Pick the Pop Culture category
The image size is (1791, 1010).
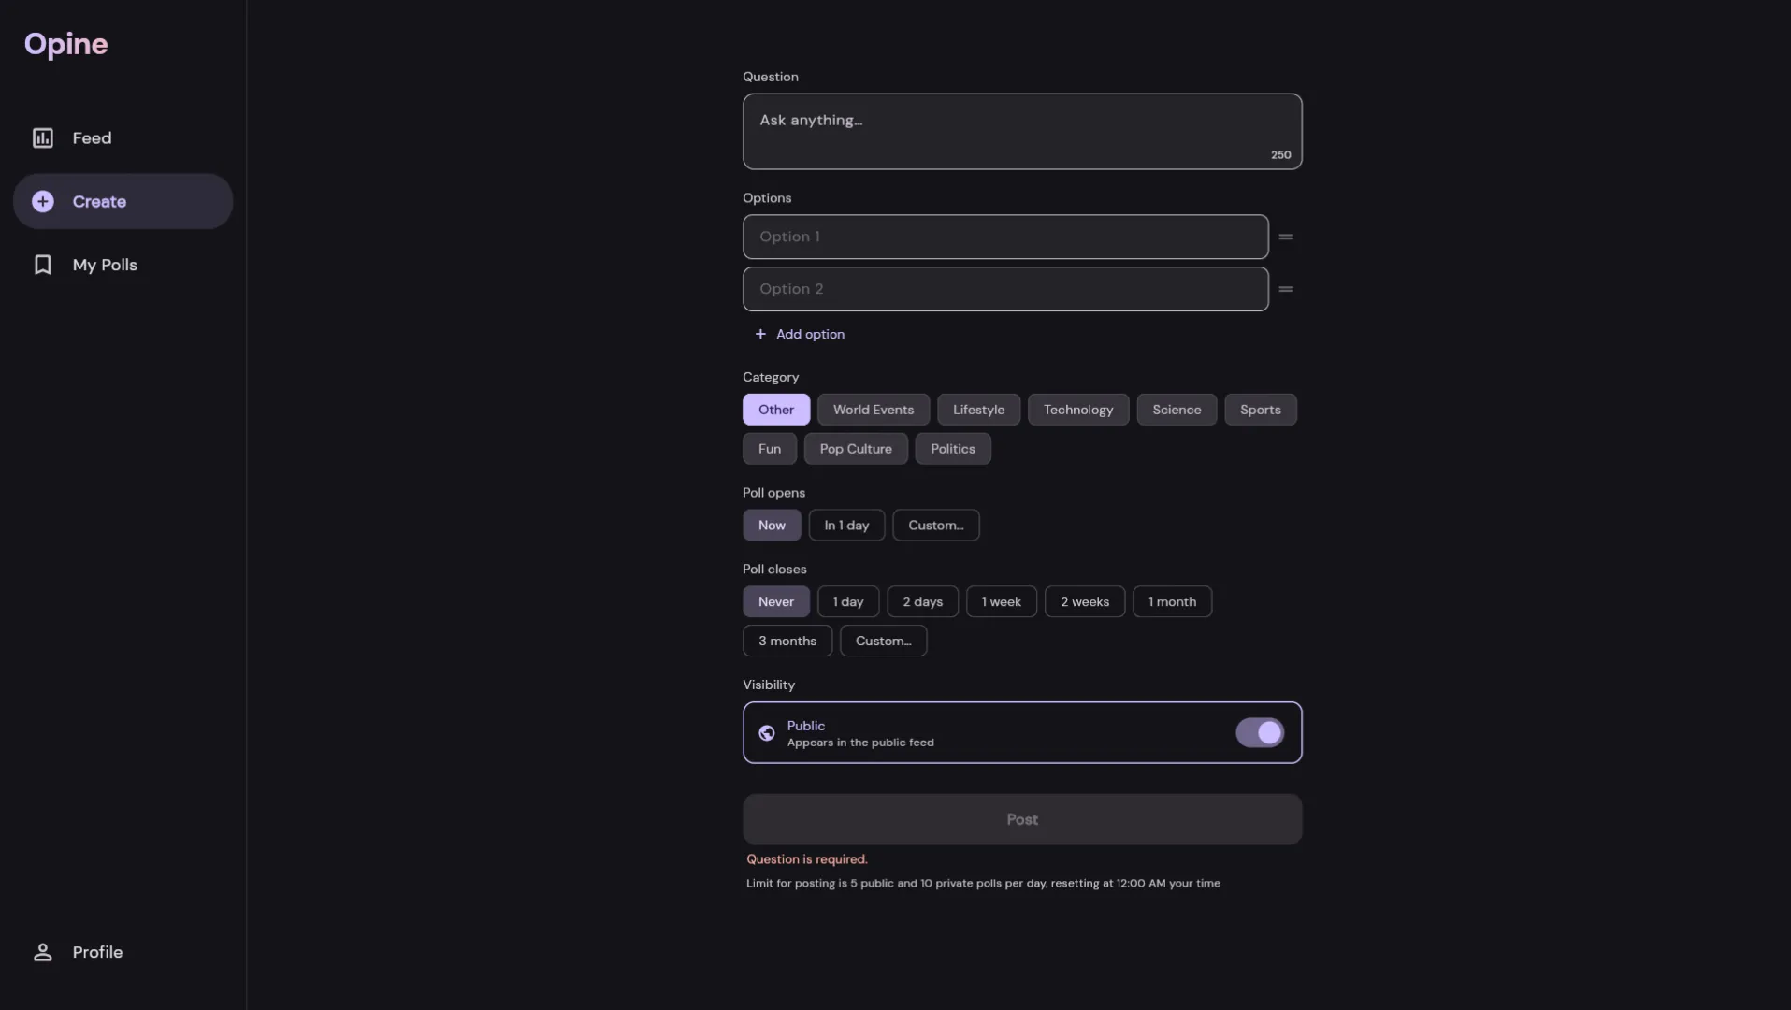[x=856, y=449]
